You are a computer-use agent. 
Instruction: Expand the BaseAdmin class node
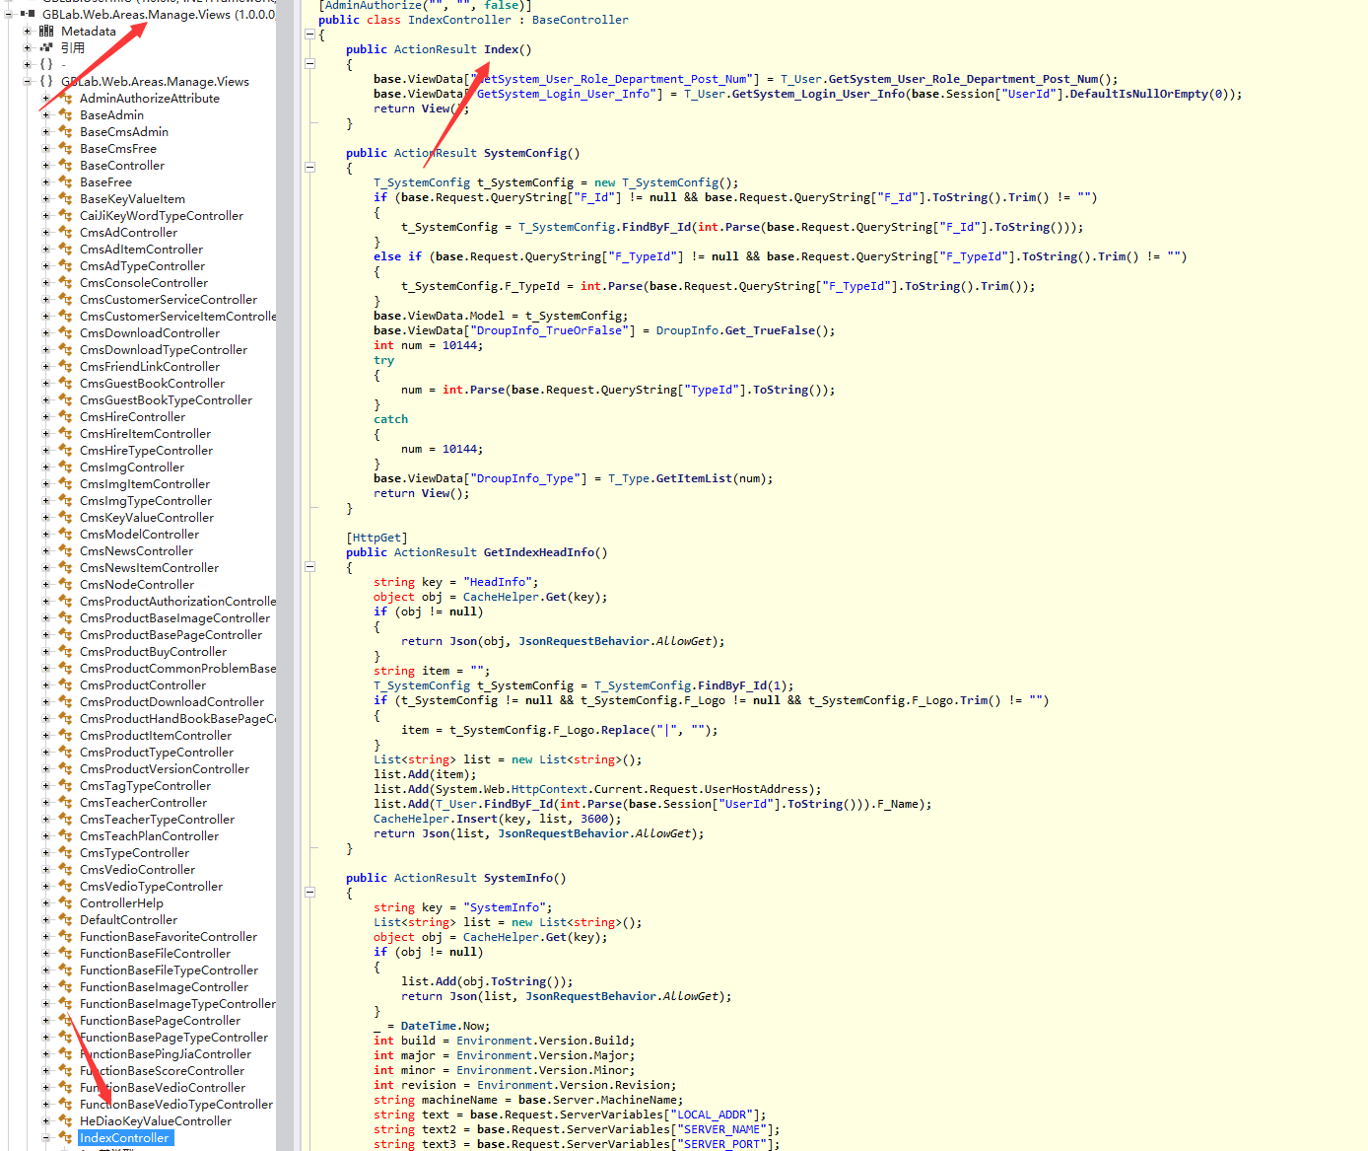pyautogui.click(x=45, y=115)
